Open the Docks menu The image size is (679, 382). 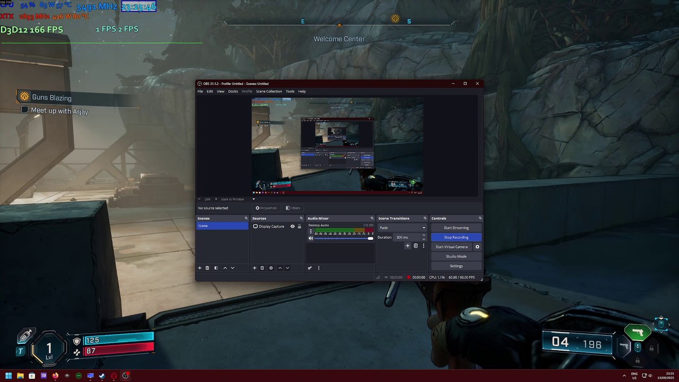tap(233, 91)
